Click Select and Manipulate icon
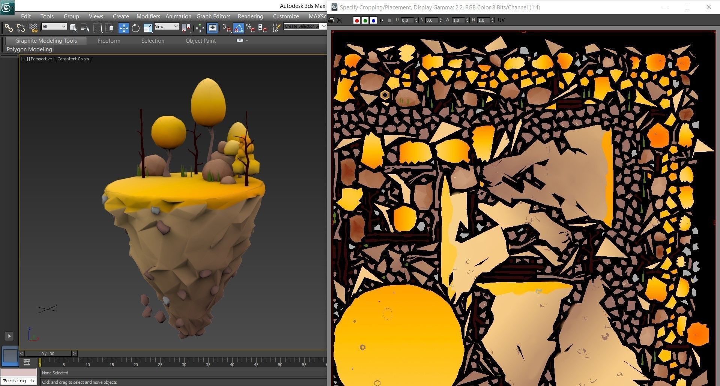 [x=200, y=28]
